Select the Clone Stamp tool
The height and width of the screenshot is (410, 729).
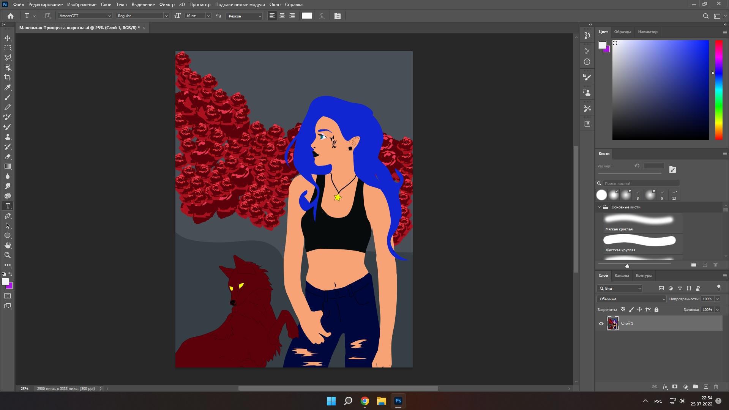[x=8, y=137]
